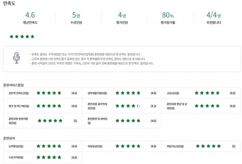Click the (4.3) score beside 훈련과정 실무연계성
Image resolution: width=242 pixels, height=164 pixels.
153,106
